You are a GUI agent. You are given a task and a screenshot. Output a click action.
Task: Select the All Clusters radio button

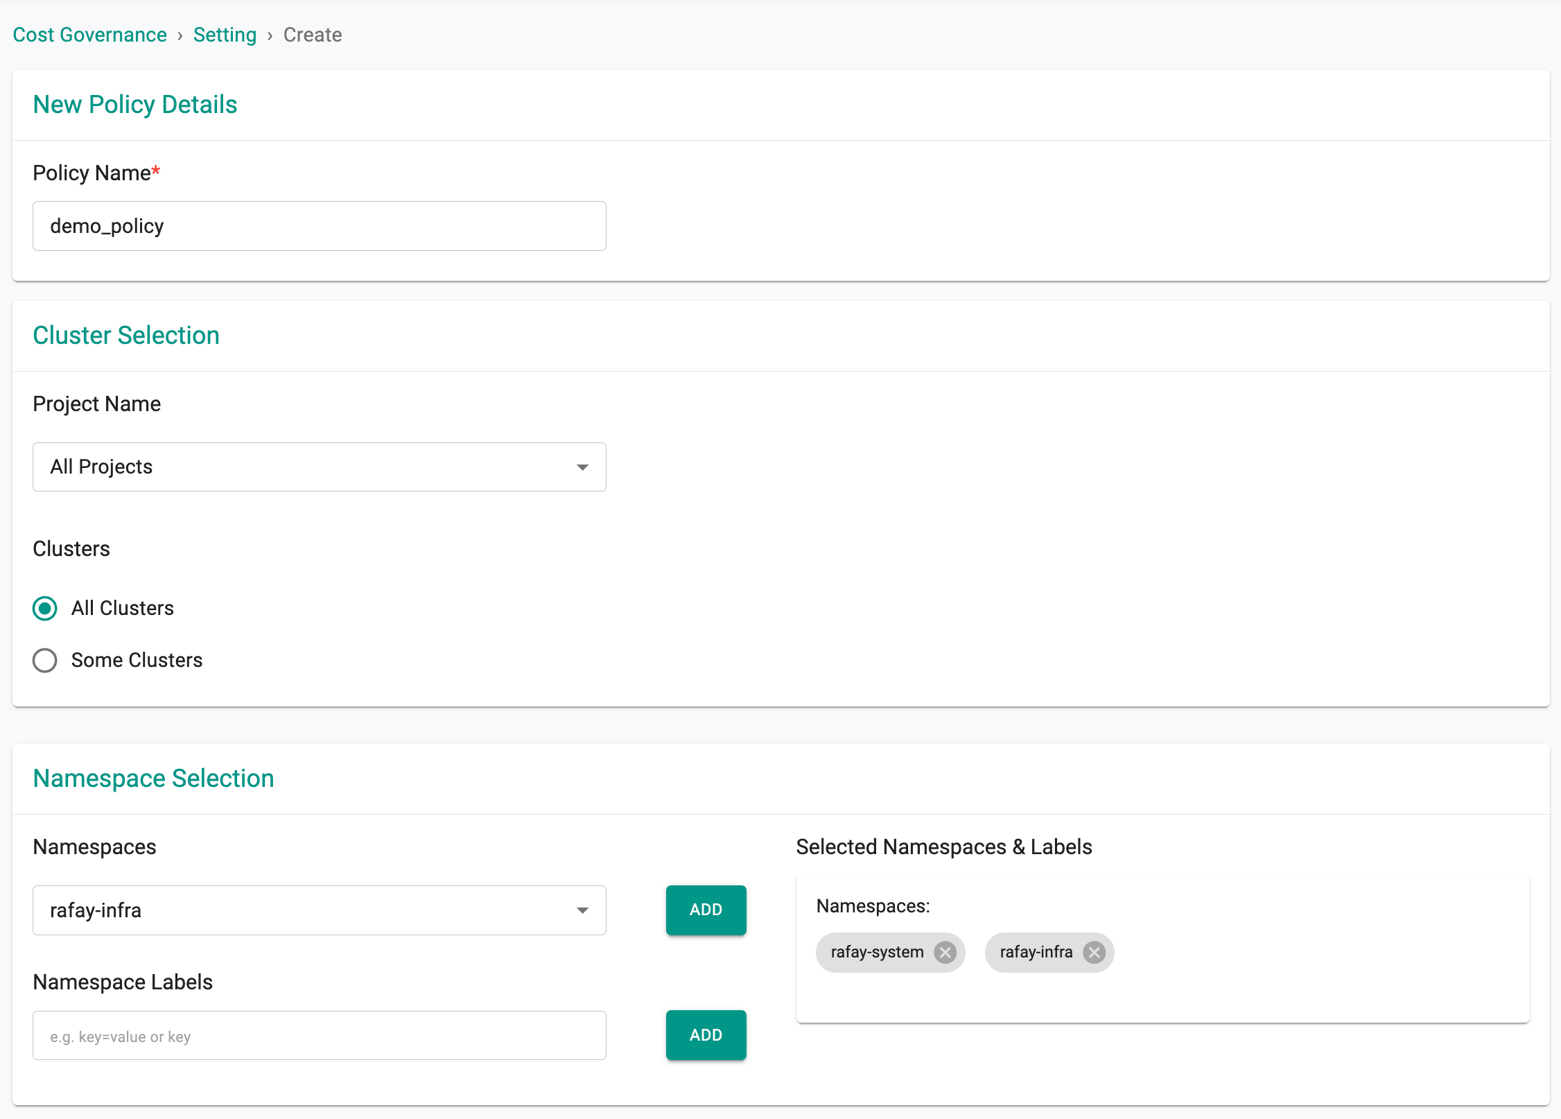tap(45, 608)
